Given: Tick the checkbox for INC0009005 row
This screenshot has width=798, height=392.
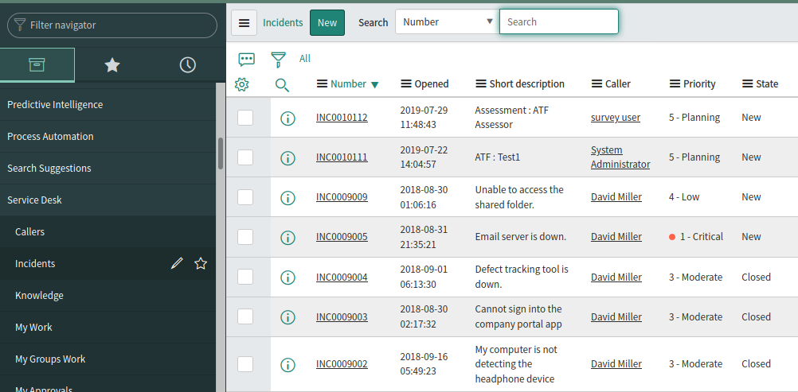Looking at the screenshot, I should (x=245, y=237).
